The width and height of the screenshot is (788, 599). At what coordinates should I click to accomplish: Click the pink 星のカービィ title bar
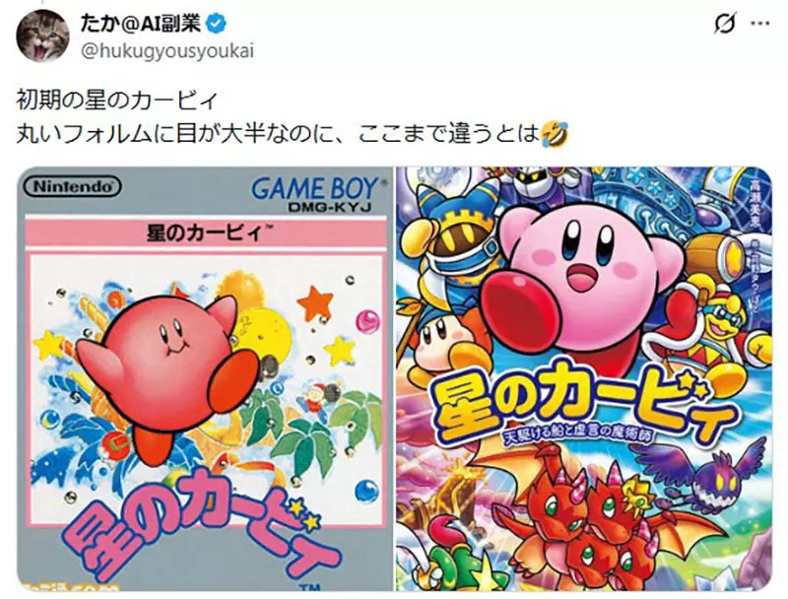(205, 233)
